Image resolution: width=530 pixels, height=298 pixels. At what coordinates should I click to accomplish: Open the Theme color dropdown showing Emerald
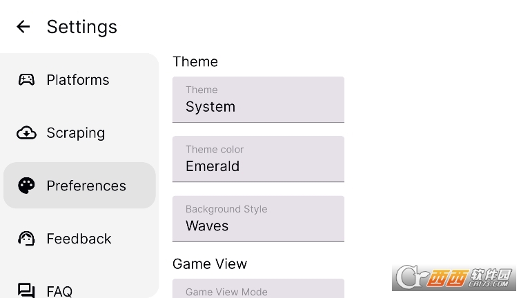(x=258, y=159)
